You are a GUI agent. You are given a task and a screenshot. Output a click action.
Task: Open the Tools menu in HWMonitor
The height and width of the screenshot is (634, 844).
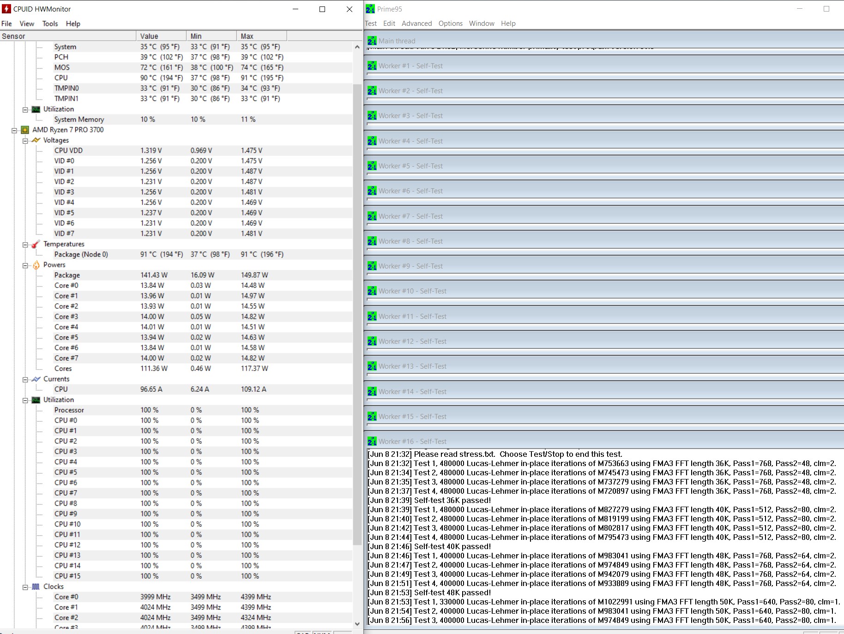coord(50,24)
